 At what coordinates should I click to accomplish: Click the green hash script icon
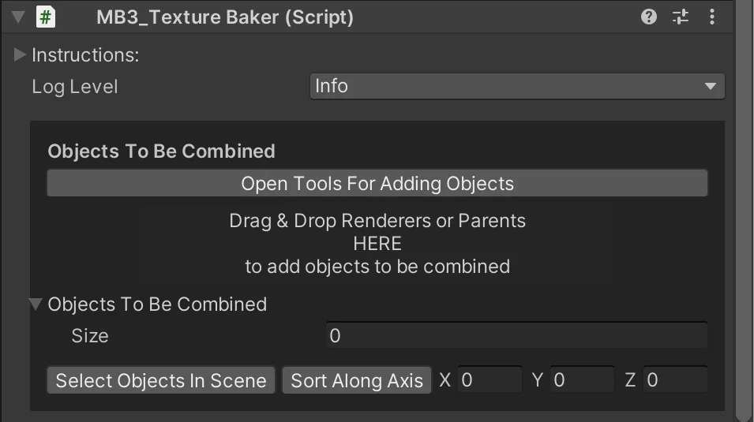click(x=45, y=17)
